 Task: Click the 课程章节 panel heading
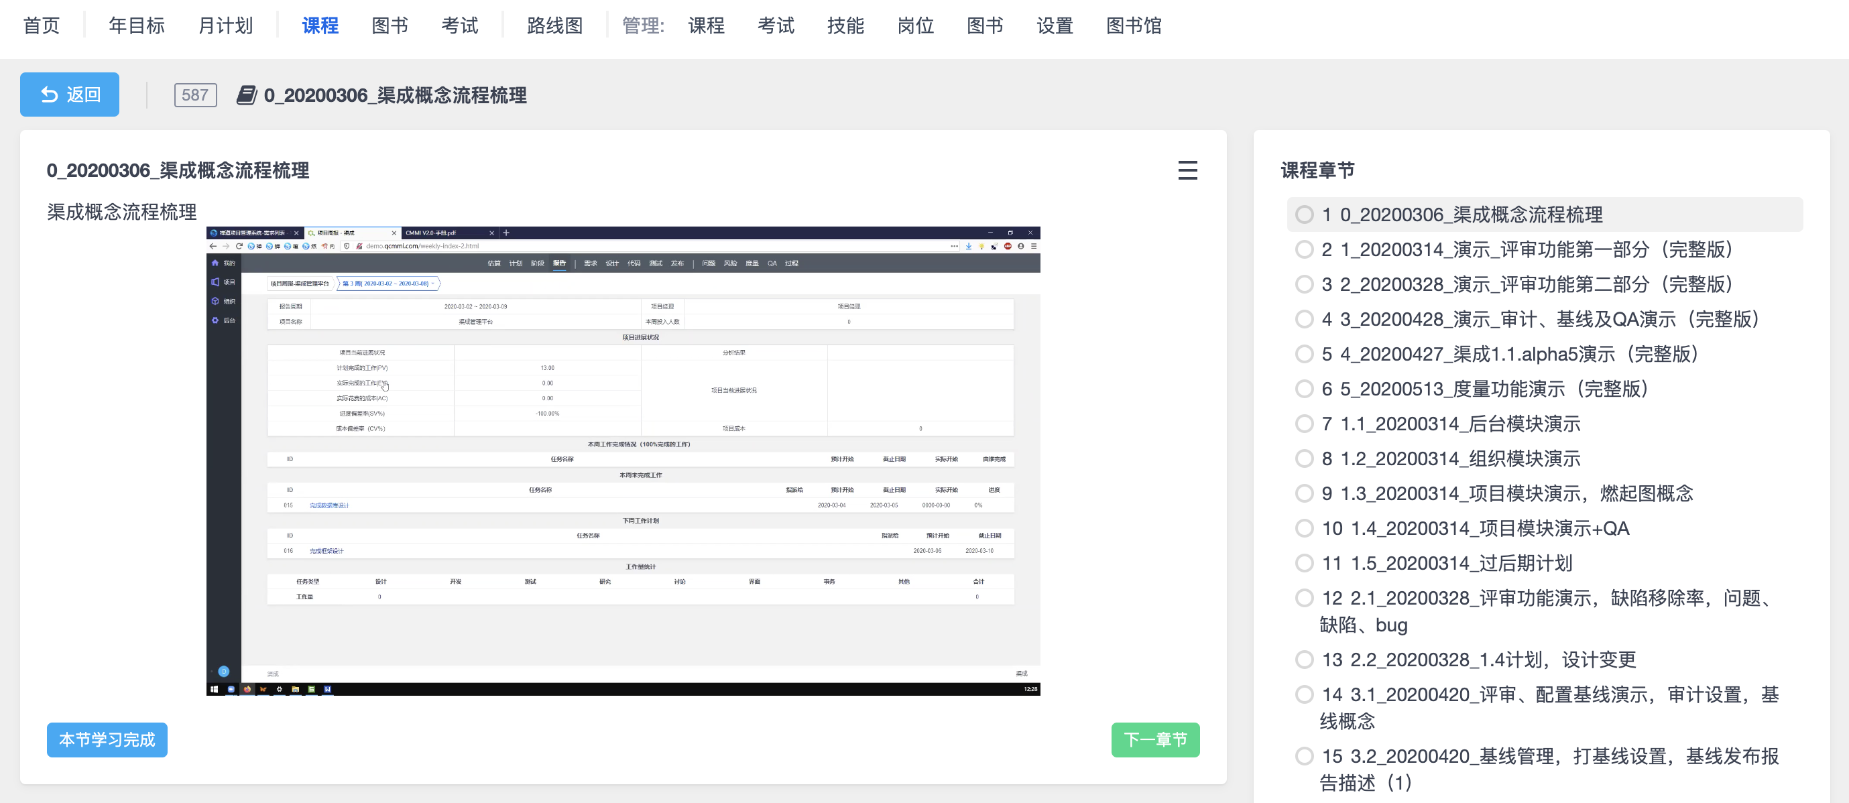[x=1318, y=171]
